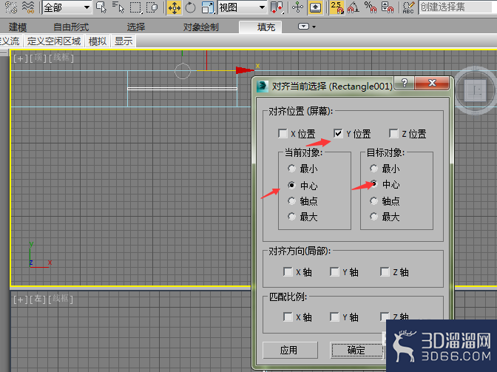Activate the Select and Scale tool
The width and height of the screenshot is (497, 372).
208,7
